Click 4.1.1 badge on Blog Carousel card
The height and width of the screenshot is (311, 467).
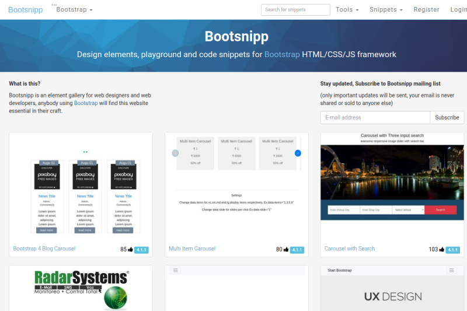point(141,250)
